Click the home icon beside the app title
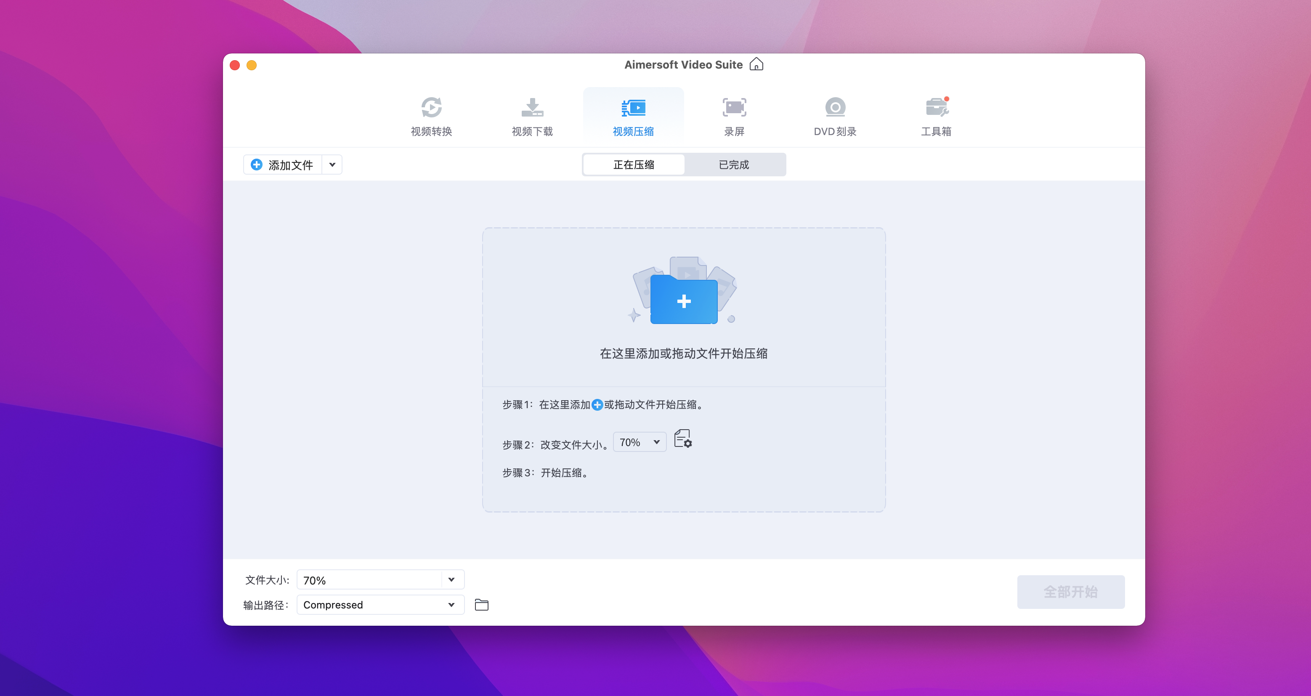Viewport: 1311px width, 696px height. click(x=756, y=64)
